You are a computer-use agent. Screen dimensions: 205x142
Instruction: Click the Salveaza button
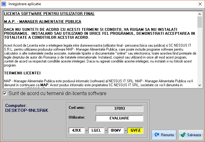click(x=191, y=135)
